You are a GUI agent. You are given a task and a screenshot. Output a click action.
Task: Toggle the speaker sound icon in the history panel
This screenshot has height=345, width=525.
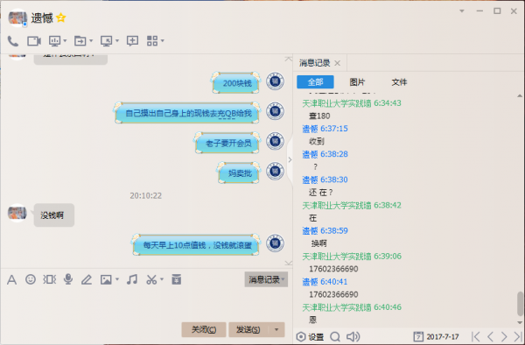353,336
